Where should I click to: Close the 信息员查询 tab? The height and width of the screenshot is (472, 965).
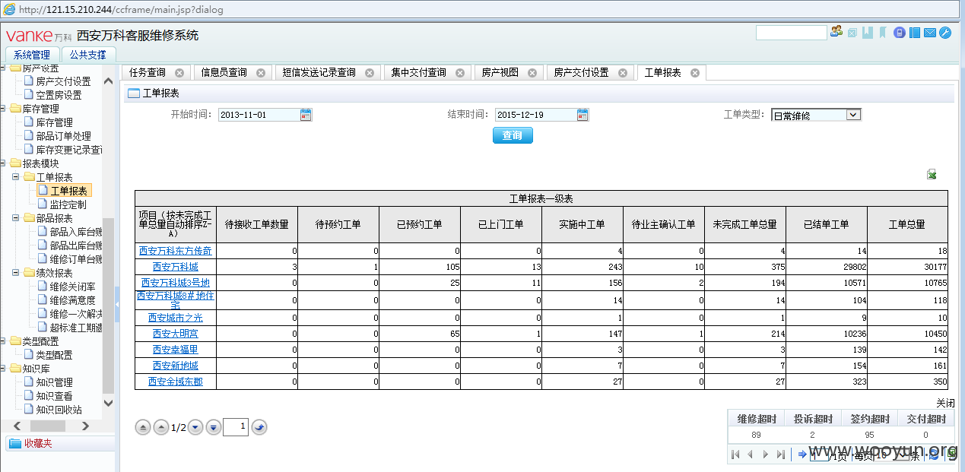coord(261,73)
